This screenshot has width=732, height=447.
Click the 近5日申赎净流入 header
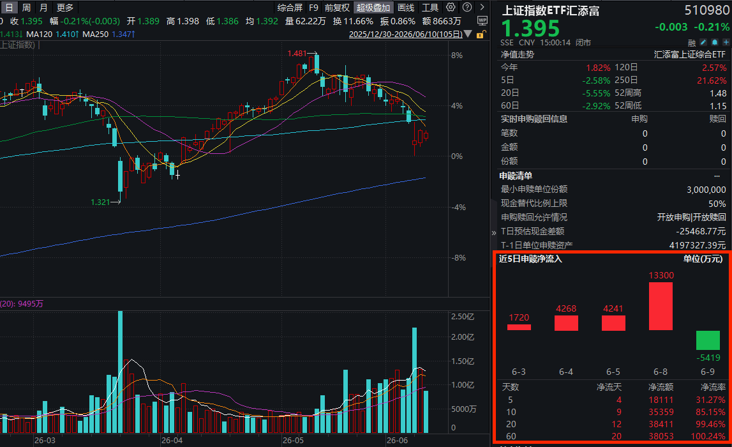tap(530, 259)
